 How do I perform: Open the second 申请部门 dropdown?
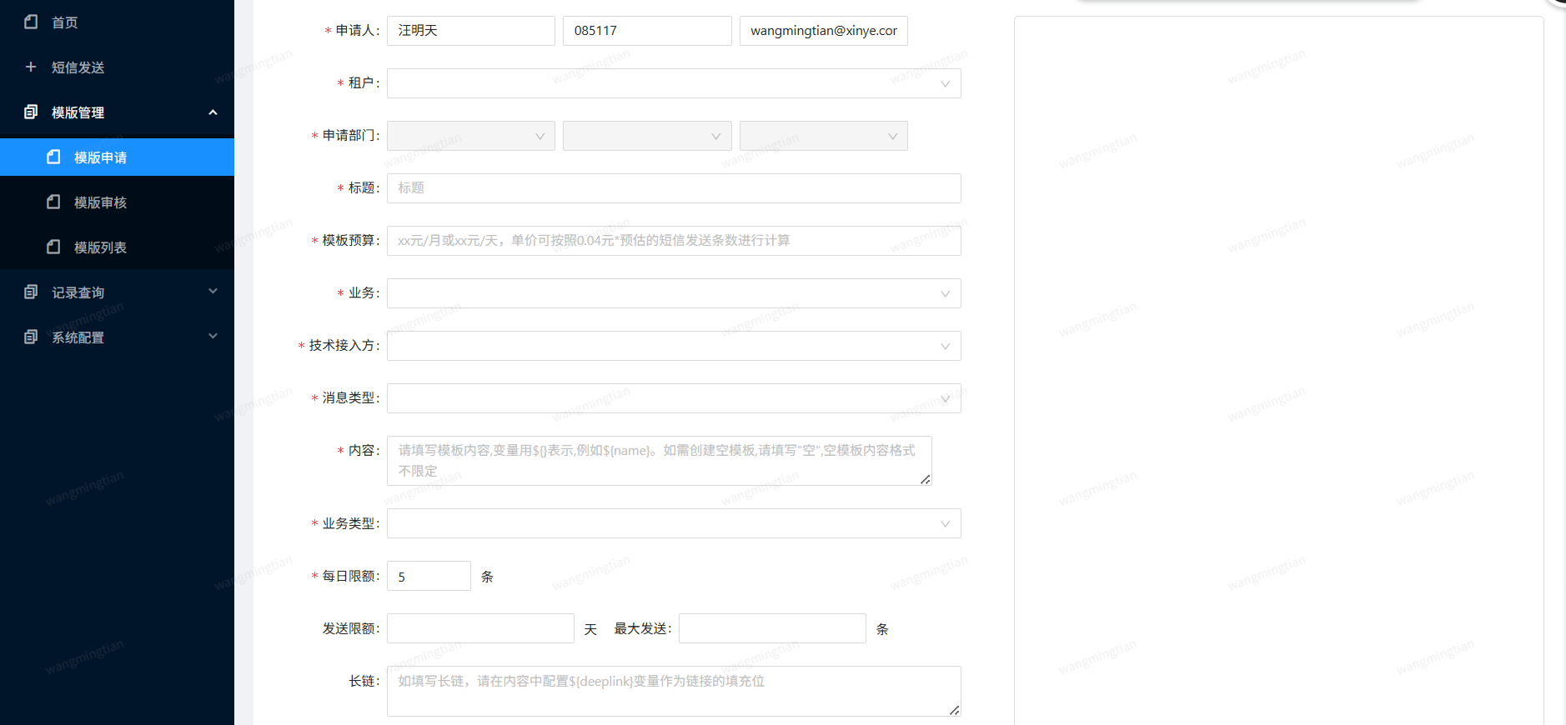coord(647,136)
